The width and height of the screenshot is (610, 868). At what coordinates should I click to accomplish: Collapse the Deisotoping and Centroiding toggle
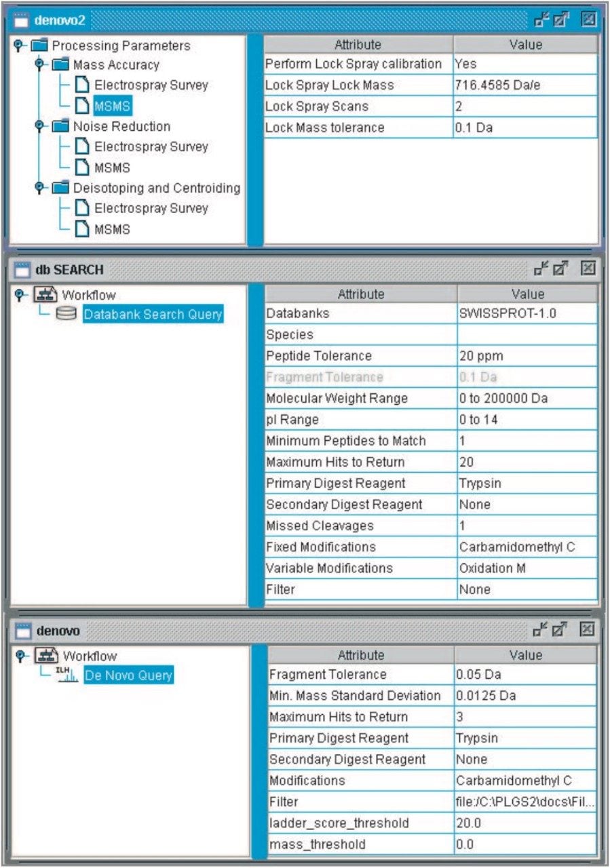(x=39, y=188)
